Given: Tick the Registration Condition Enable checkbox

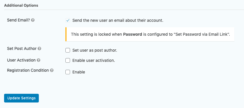Looking at the screenshot, I should (68, 72).
